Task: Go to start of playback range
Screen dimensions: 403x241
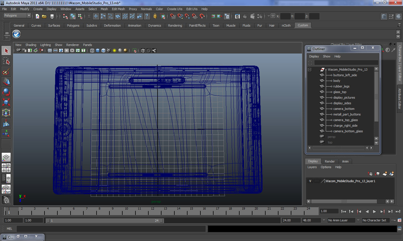Action: (x=344, y=212)
